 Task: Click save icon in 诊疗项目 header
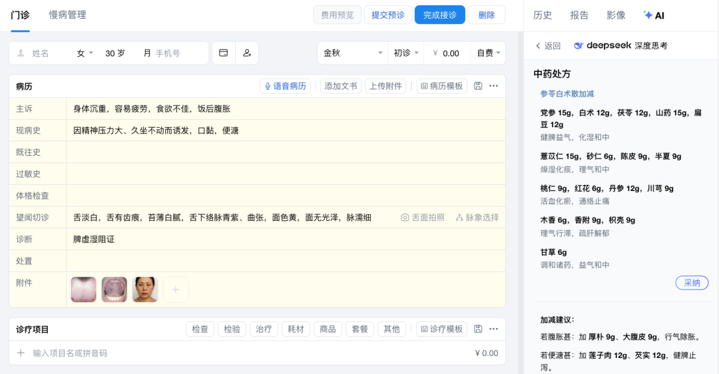(x=478, y=329)
